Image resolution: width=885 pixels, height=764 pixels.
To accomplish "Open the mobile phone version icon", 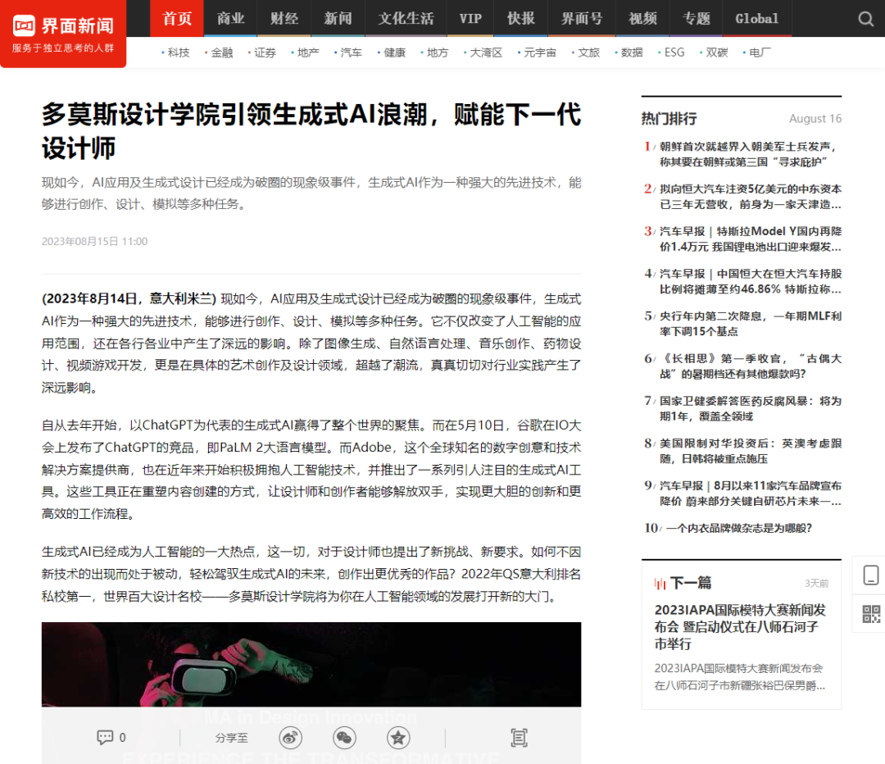I will click(871, 575).
